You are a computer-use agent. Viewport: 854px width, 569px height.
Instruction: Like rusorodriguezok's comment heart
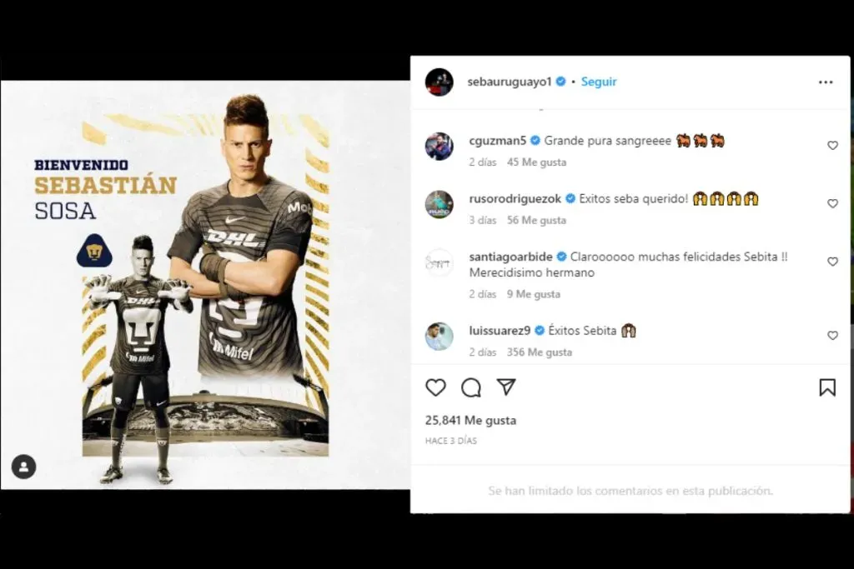tap(832, 203)
